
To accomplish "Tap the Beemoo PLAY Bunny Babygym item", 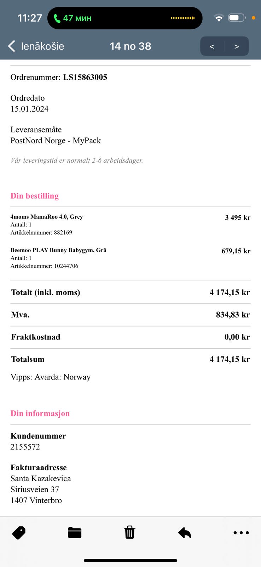I will pyautogui.click(x=58, y=250).
